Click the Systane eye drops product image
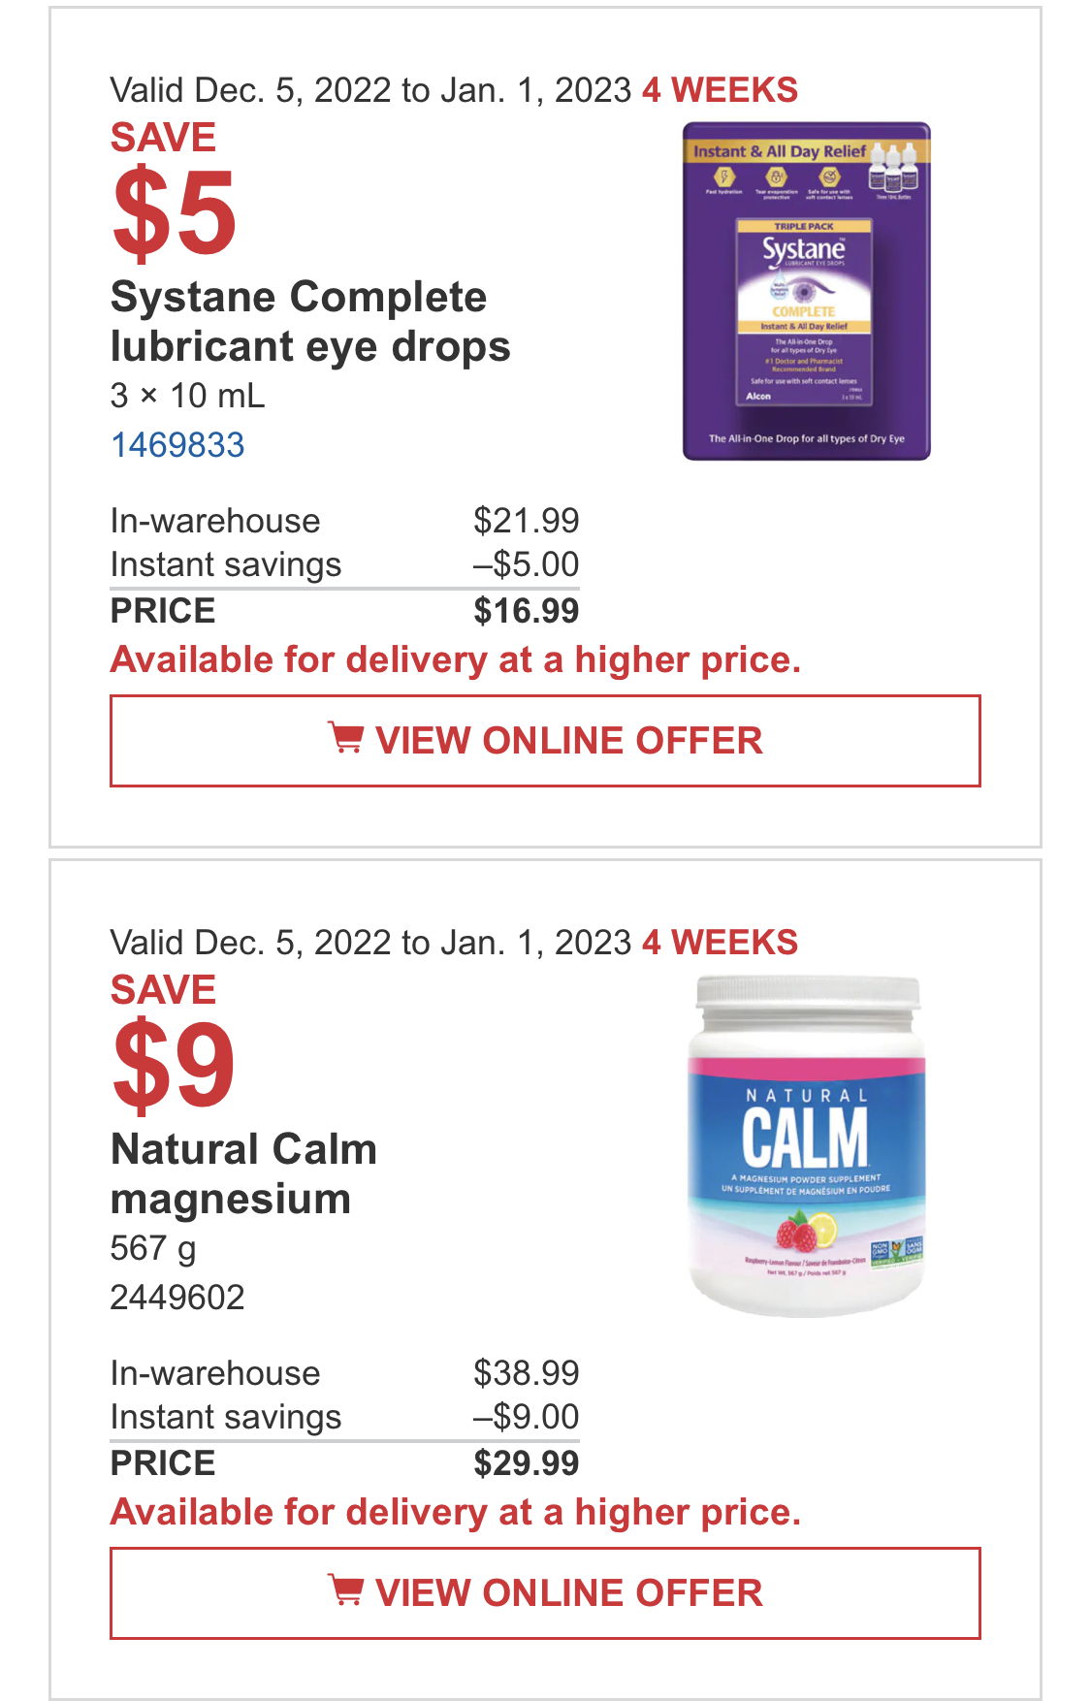 point(807,291)
